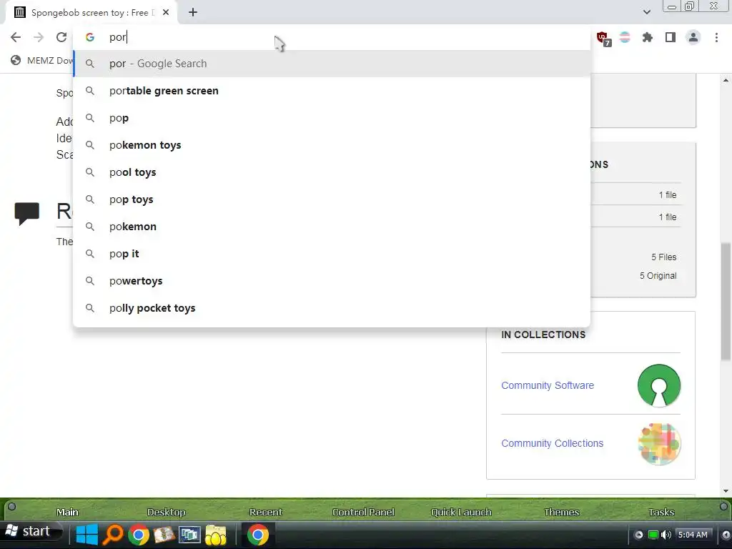The width and height of the screenshot is (732, 549).
Task: Open the Community Software collection link
Action: pos(548,385)
